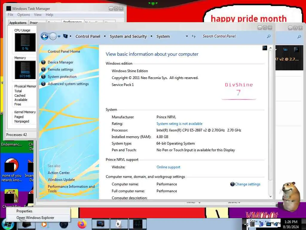The width and height of the screenshot is (306, 230).
Task: Switch to Applications tab in Task Manager
Action: click(x=18, y=23)
